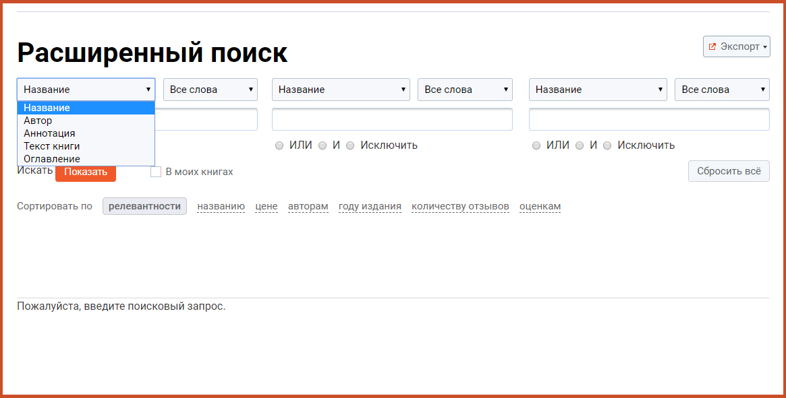Select Исключить radio in second group
Viewport: 786px width, 398px height.
point(350,145)
